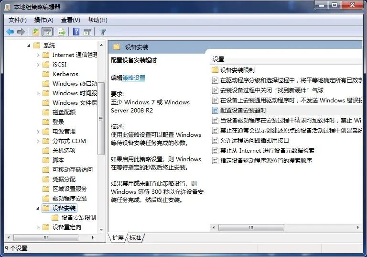This screenshot has height=257, width=367.
Task: Switch to the 扩展 tab
Action: 118,237
